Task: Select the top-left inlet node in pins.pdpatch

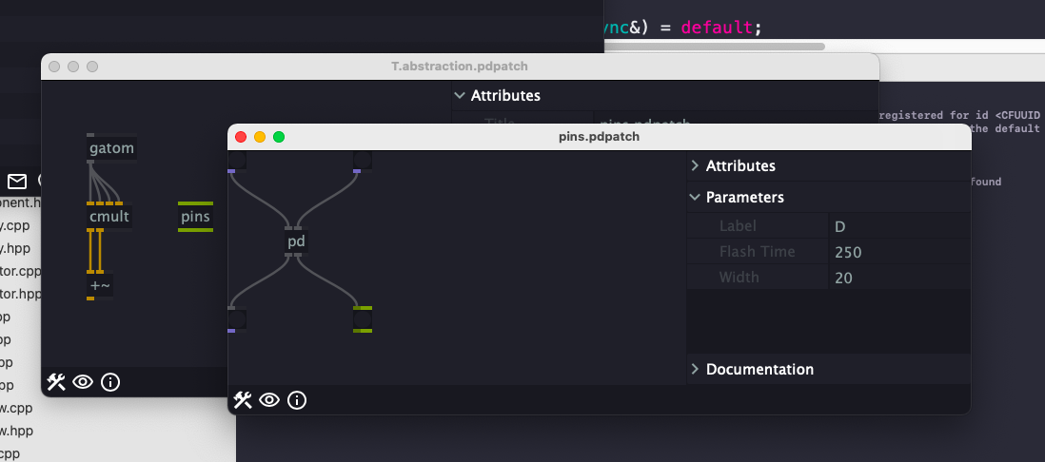Action: coord(237,161)
